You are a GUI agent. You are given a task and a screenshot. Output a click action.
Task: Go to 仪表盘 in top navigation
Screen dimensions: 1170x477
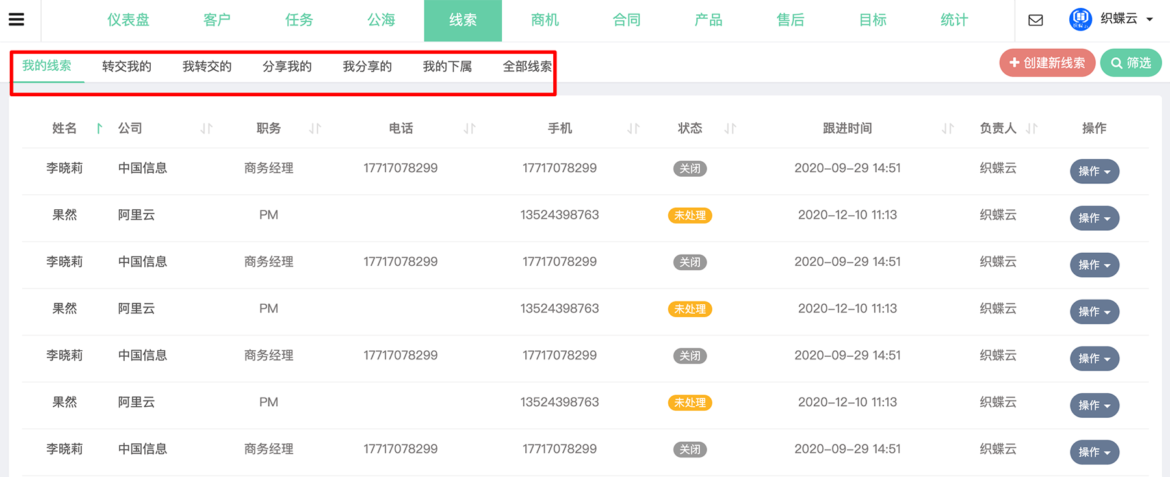coord(128,20)
